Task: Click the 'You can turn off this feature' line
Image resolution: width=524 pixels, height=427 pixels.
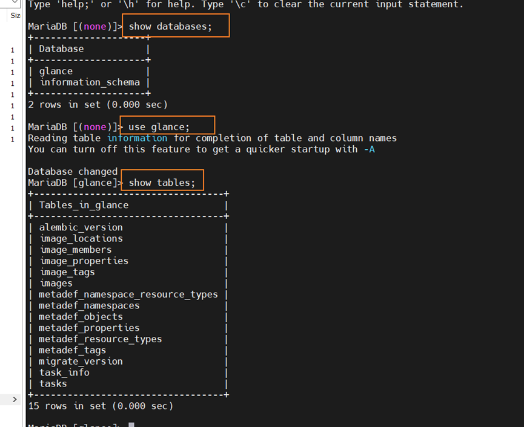Action: [201, 149]
